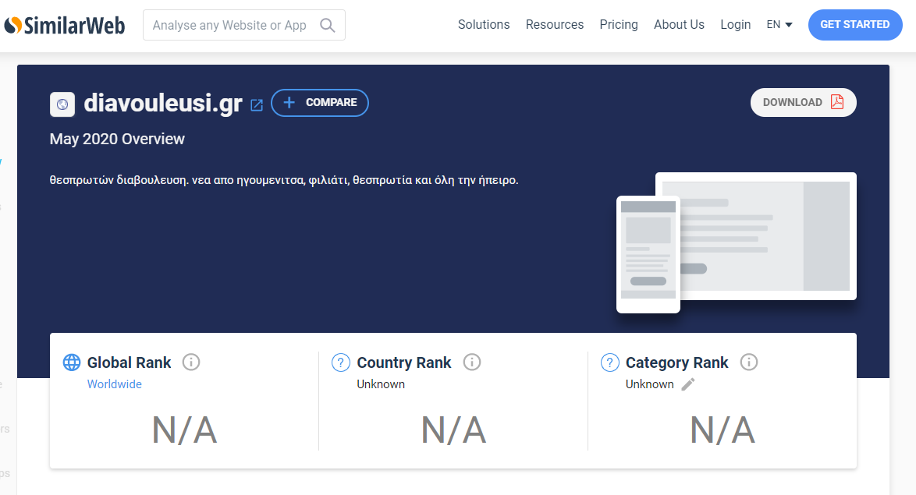This screenshot has height=495, width=916.
Task: Click the diavouleusi.gr site favicon
Action: (x=62, y=104)
